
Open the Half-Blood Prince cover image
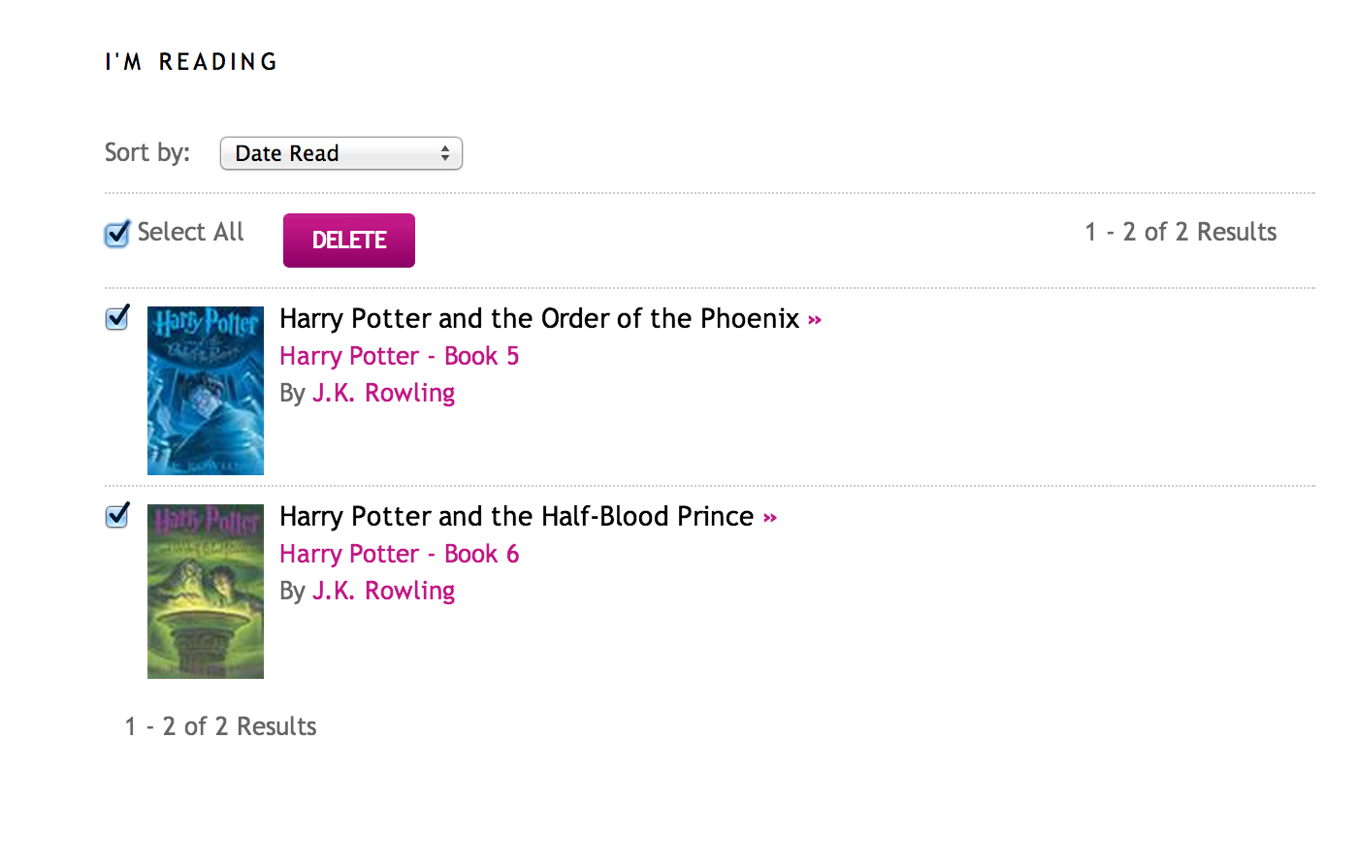[205, 591]
